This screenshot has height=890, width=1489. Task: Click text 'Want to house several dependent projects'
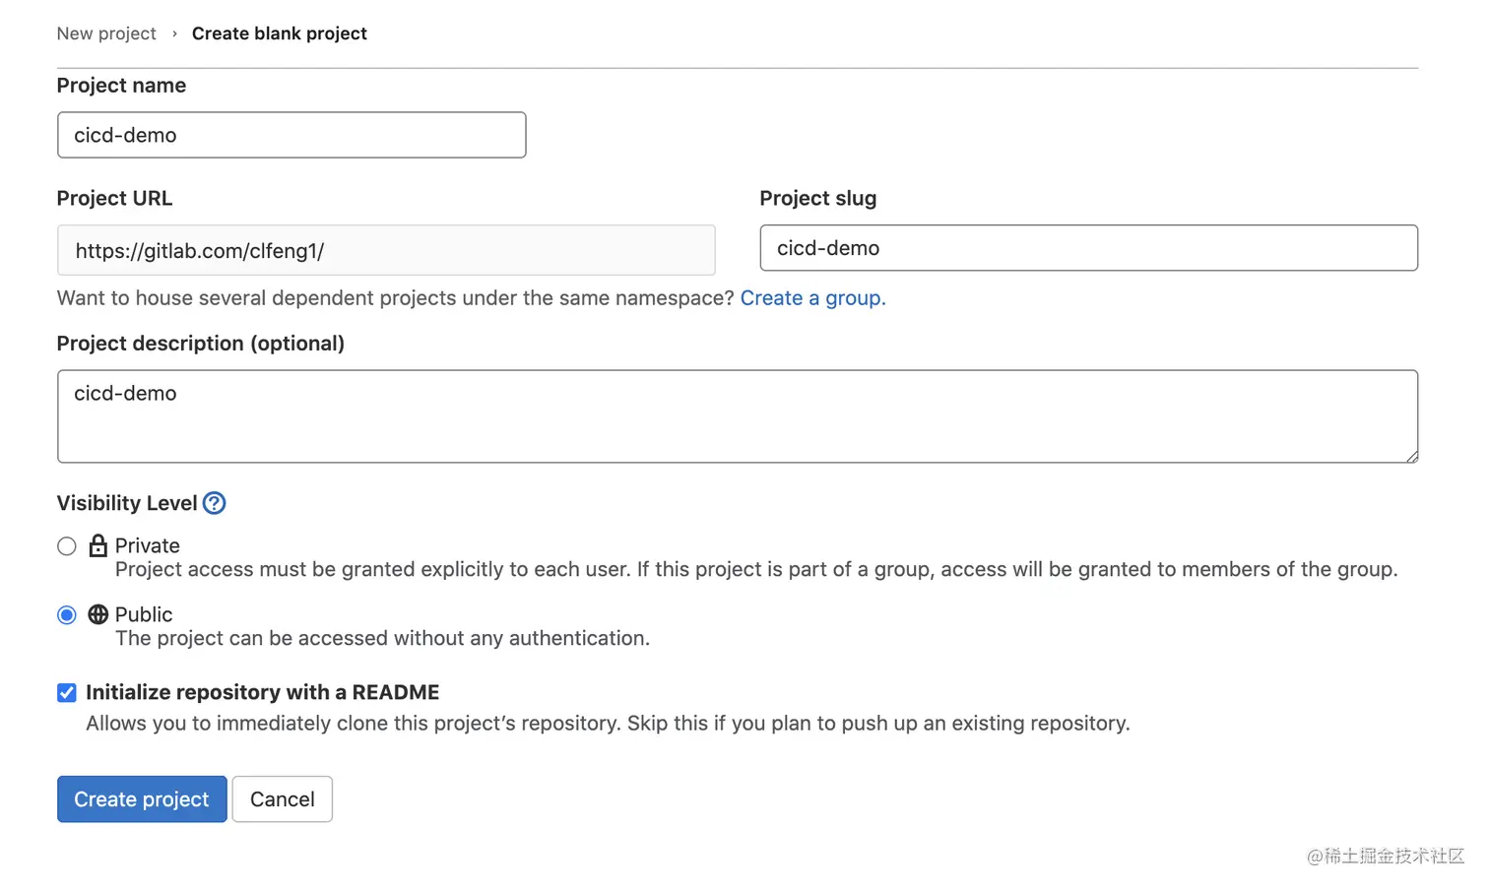coord(396,298)
